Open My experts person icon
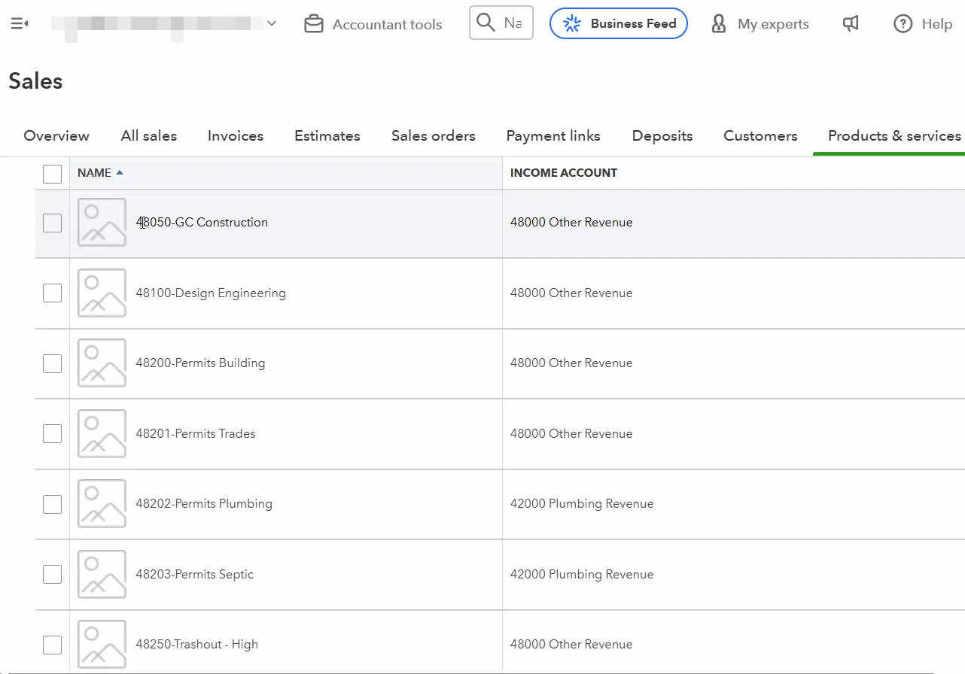This screenshot has height=674, width=965. pyautogui.click(x=719, y=24)
